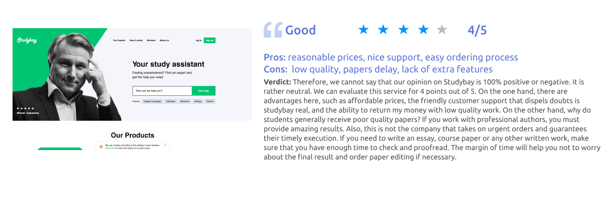Click the first blue rating star
This screenshot has width=612, height=198.
(364, 30)
